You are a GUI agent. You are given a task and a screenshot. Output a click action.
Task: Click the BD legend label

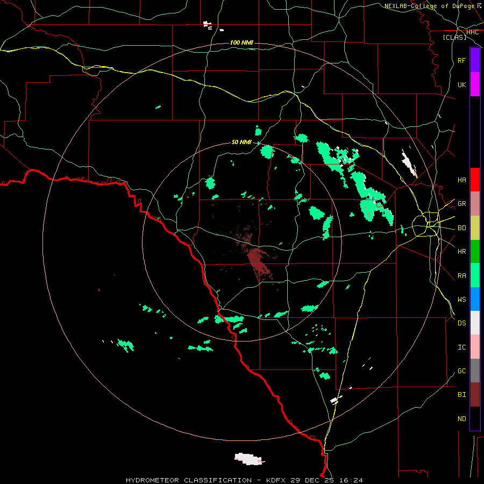pyautogui.click(x=461, y=228)
